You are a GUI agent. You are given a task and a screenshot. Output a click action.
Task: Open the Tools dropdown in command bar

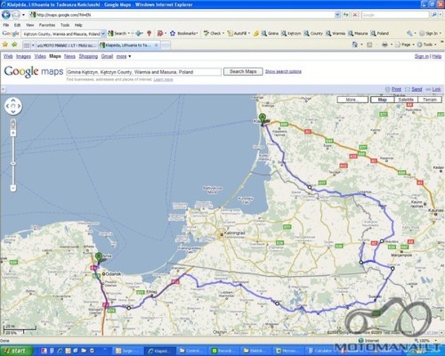coord(426,44)
